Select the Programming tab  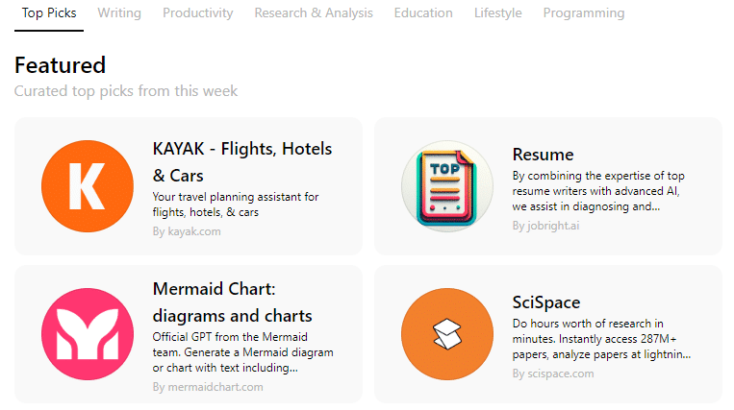[584, 13]
